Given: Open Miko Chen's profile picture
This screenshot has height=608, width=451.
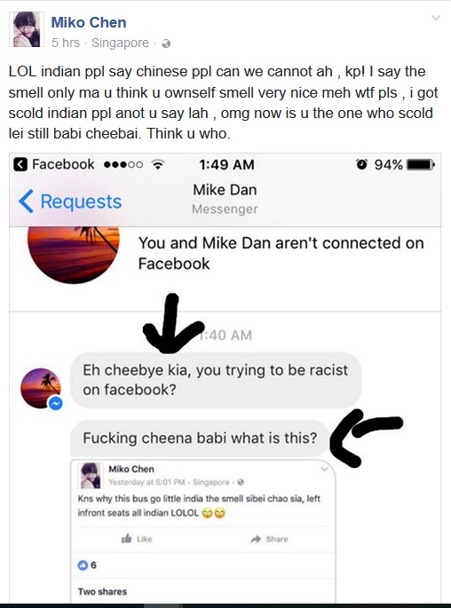Looking at the screenshot, I should pyautogui.click(x=27, y=29).
